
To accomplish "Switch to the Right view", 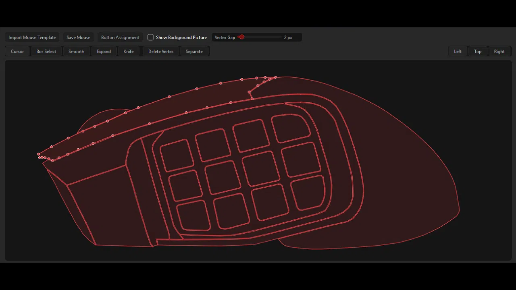I will tap(499, 52).
